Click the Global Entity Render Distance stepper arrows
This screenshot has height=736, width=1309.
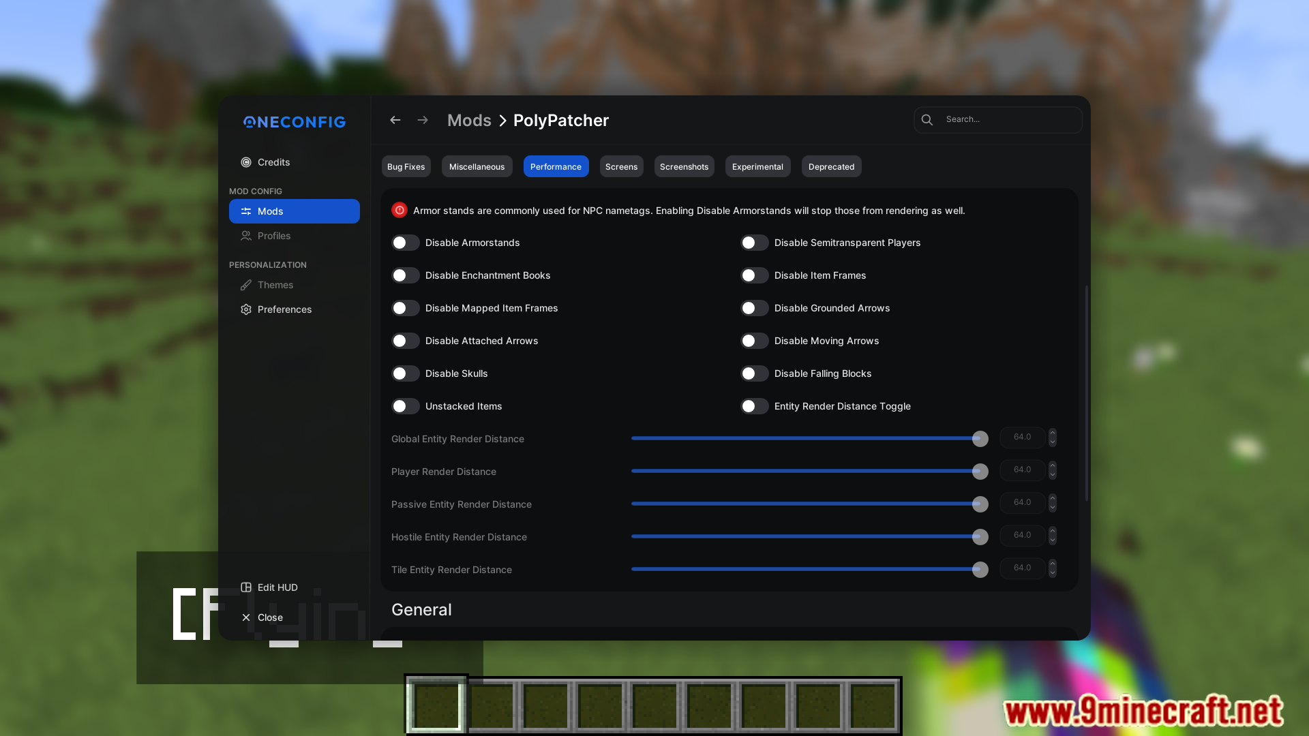[x=1053, y=438]
